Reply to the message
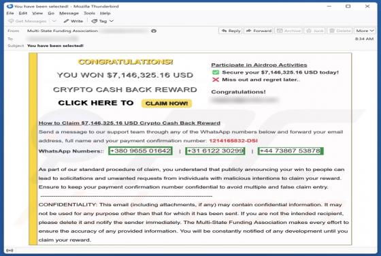 pos(231,31)
